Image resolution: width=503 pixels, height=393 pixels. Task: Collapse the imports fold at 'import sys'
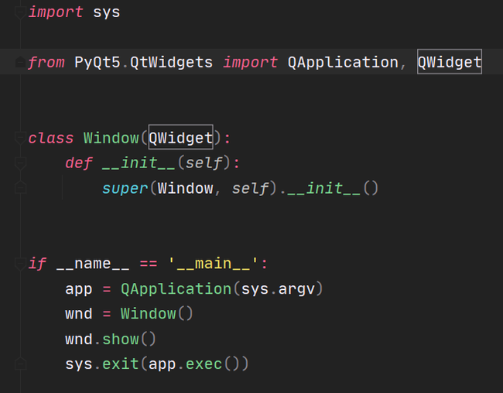point(20,12)
